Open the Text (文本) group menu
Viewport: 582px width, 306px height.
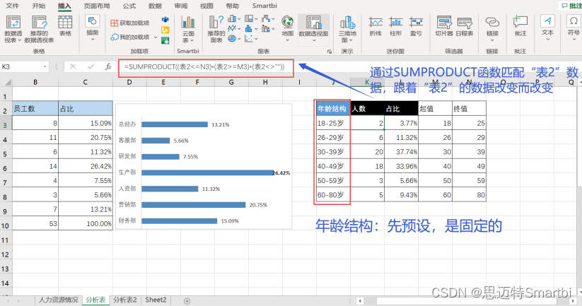pyautogui.click(x=547, y=28)
